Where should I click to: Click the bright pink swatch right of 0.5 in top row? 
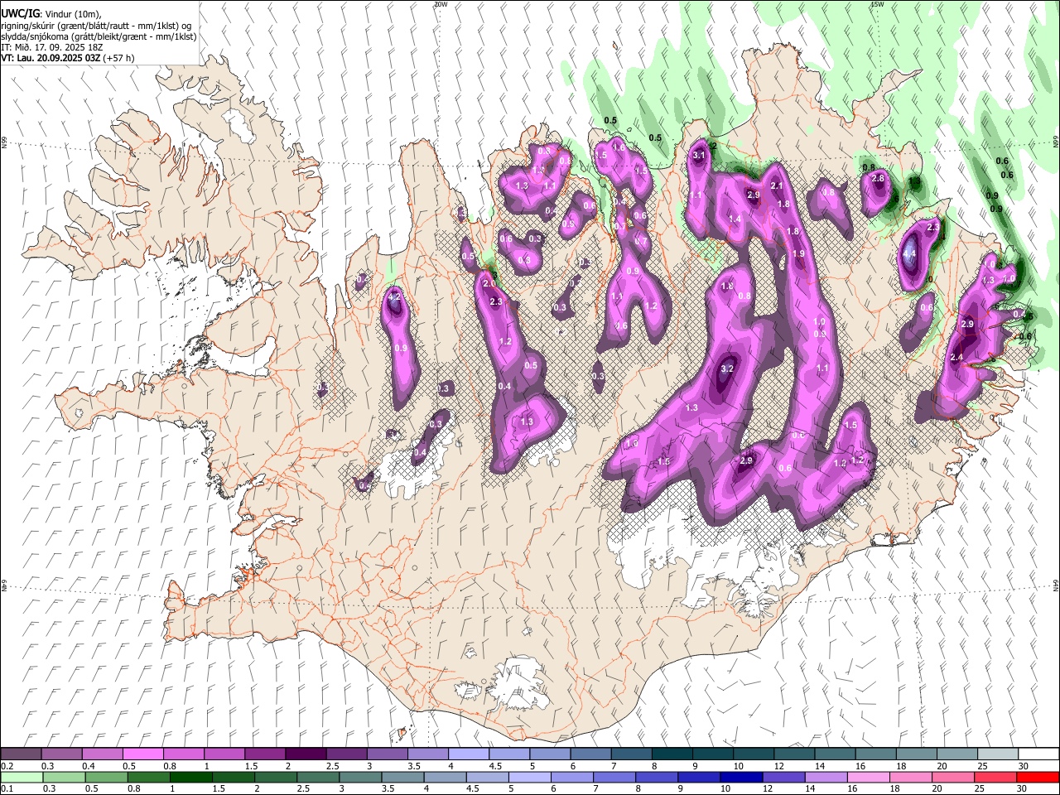(143, 754)
